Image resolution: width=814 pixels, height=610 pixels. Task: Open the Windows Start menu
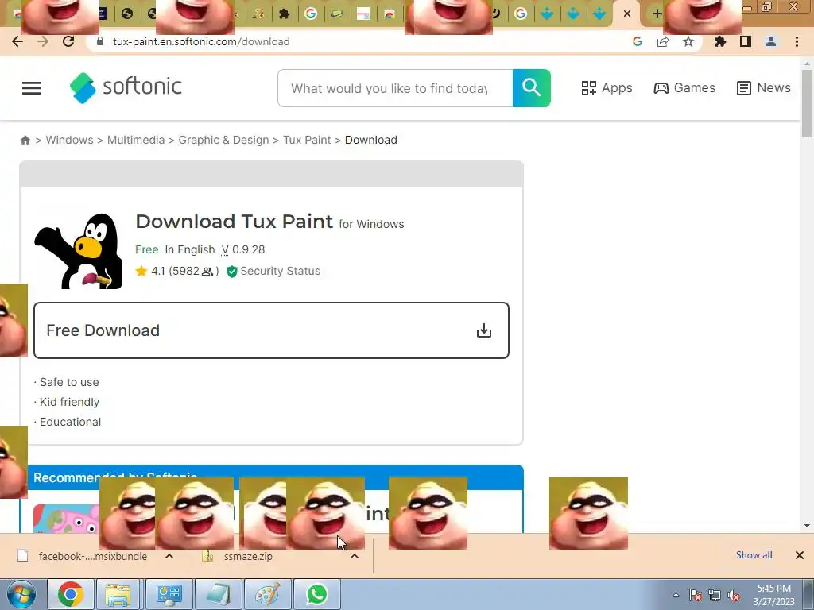tap(21, 594)
